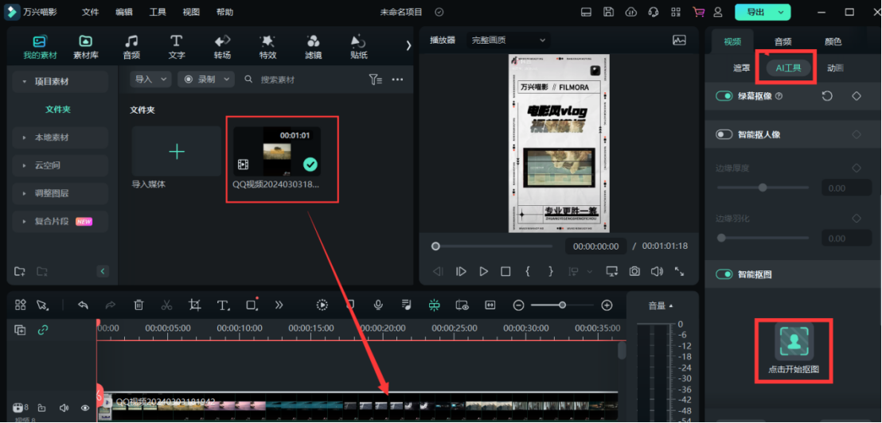Open the 滤镜 (Filters) panel
This screenshot has width=882, height=423.
click(313, 47)
